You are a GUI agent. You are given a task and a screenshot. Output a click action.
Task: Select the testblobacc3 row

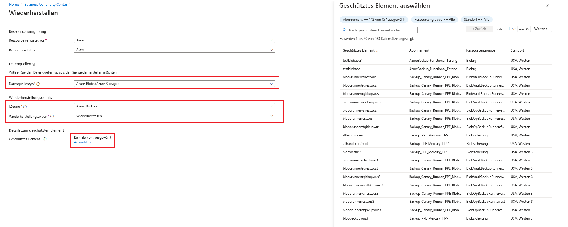[x=445, y=61]
